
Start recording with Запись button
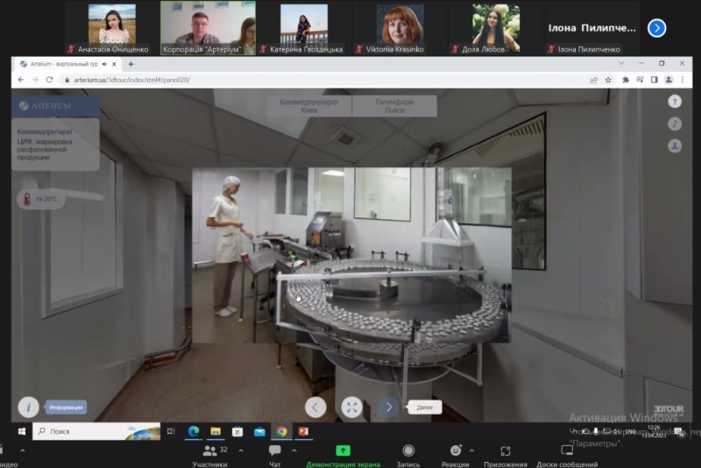pyautogui.click(x=408, y=456)
